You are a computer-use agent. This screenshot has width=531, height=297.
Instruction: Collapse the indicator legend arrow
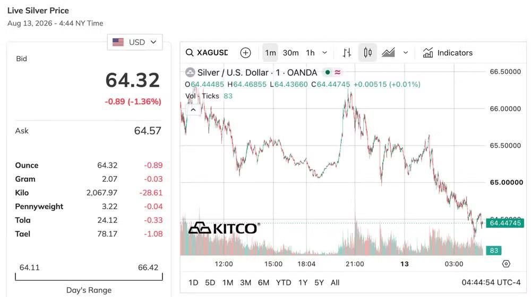[x=193, y=110]
